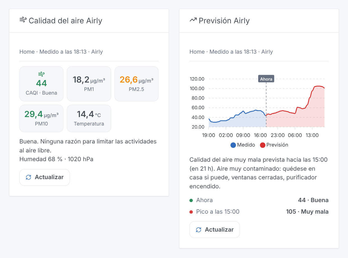Toggle the blue Medido legend entry
This screenshot has height=258, width=348.
pos(243,145)
